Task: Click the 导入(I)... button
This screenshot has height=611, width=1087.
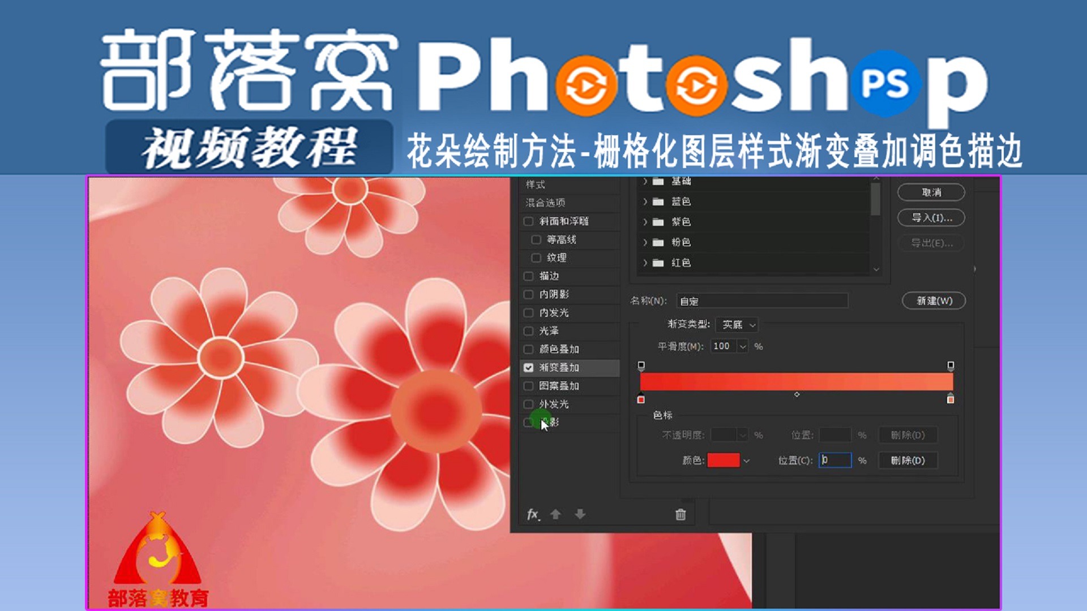Action: point(931,218)
